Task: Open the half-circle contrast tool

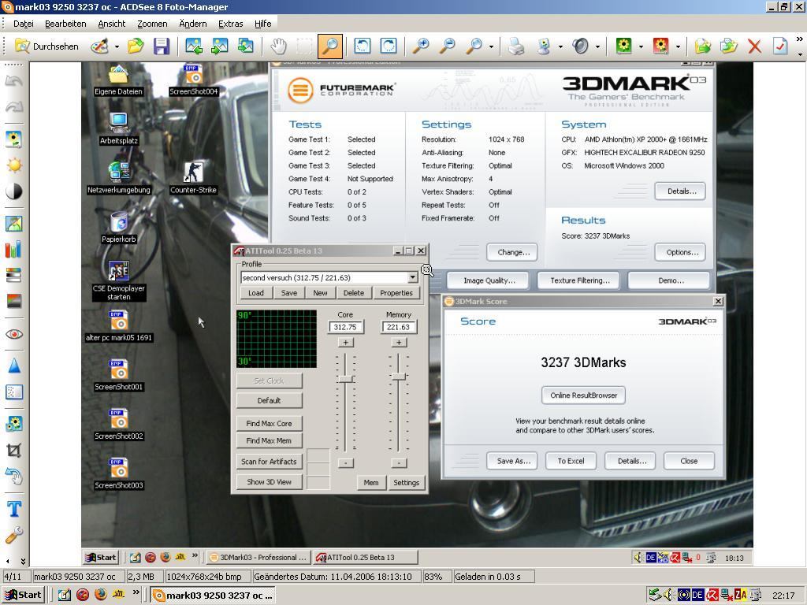Action: [14, 191]
